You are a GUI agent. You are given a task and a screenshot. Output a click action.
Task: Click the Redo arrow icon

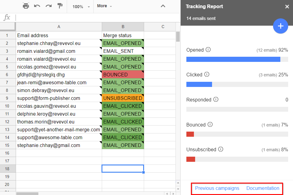point(49,6)
